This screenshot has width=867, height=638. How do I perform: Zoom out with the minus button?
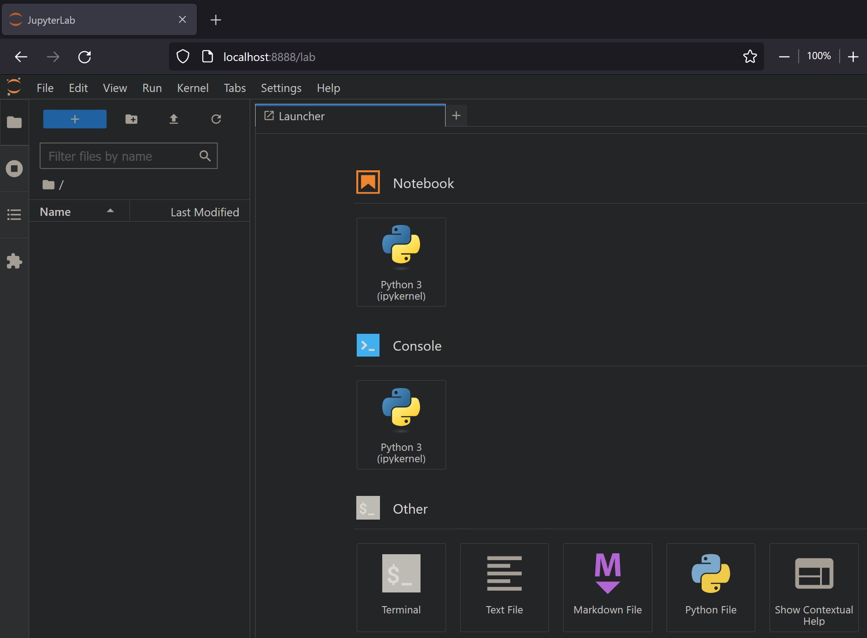pos(784,56)
